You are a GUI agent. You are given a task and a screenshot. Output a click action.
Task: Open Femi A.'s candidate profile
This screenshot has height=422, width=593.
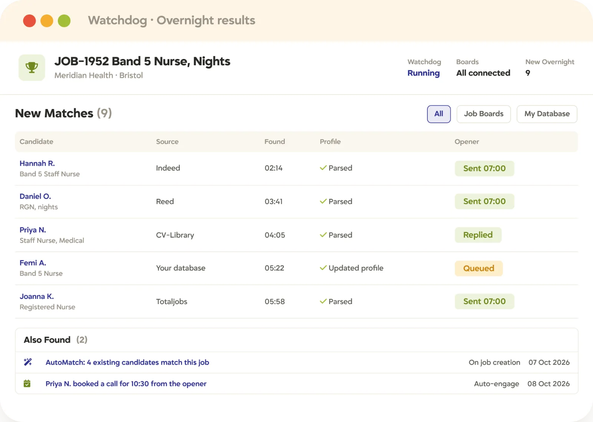[33, 263]
